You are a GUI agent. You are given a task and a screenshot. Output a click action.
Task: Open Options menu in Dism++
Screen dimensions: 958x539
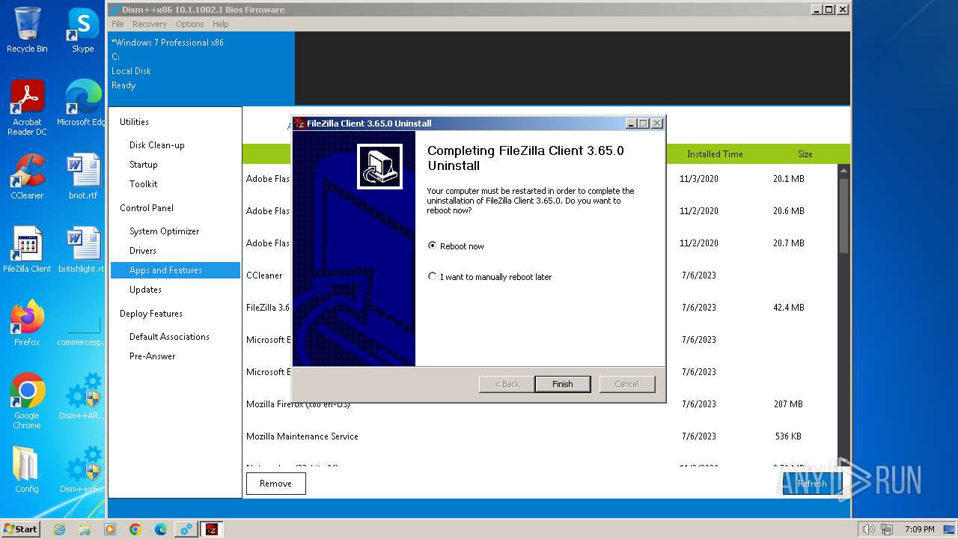coord(190,24)
